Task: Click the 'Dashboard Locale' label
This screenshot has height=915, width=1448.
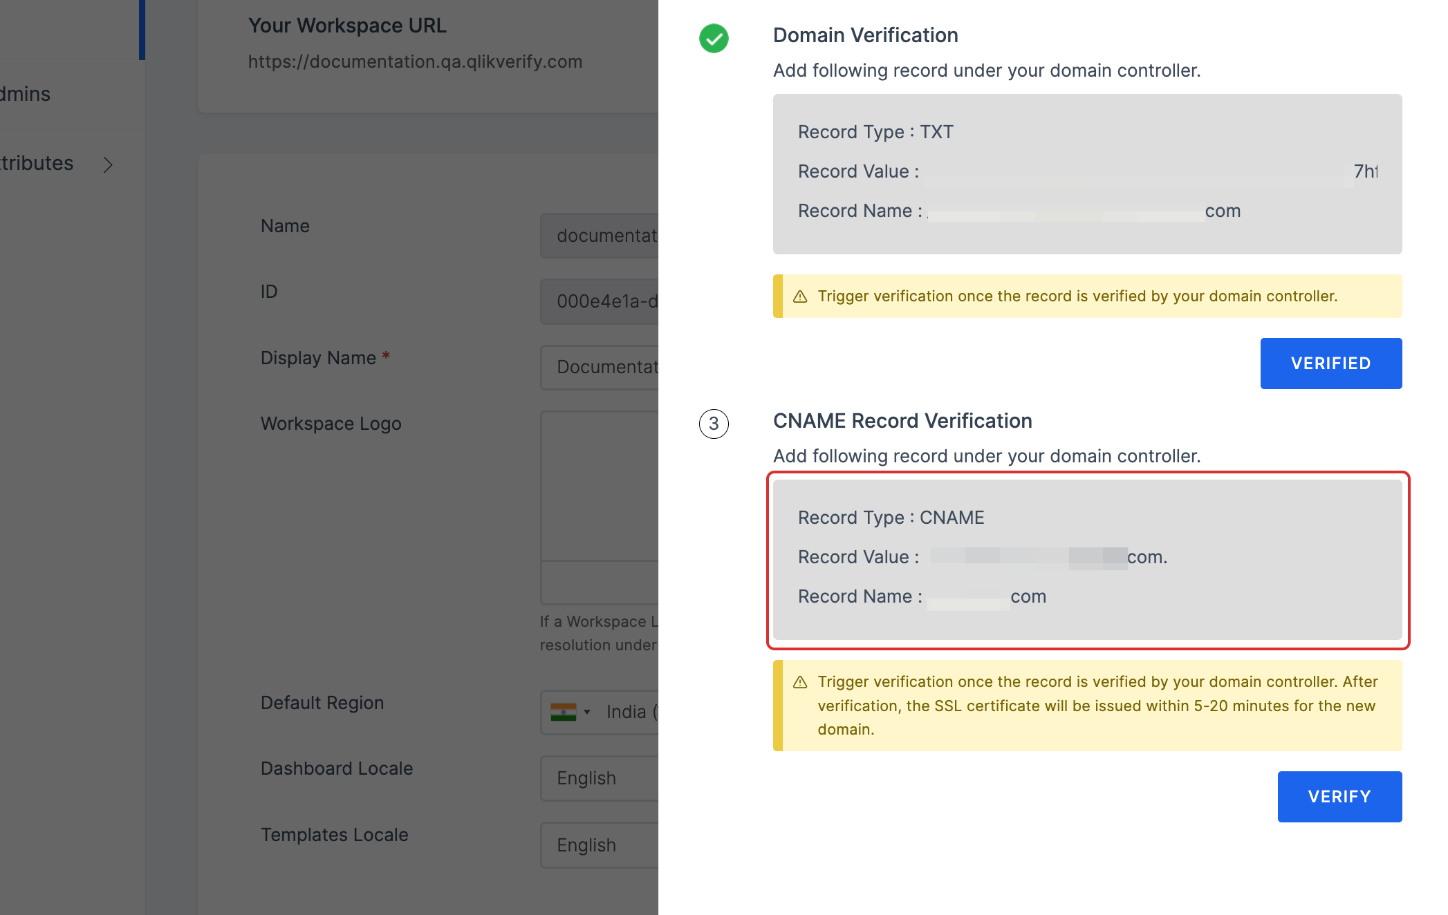Action: point(336,768)
